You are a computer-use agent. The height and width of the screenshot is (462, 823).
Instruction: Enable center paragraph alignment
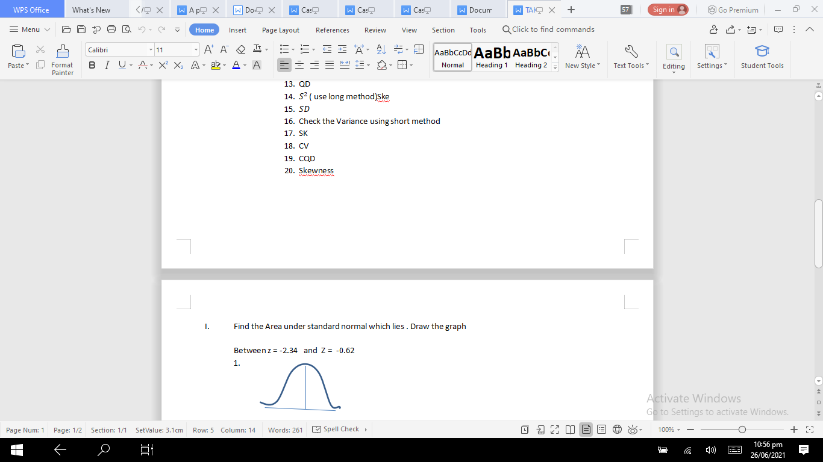299,66
